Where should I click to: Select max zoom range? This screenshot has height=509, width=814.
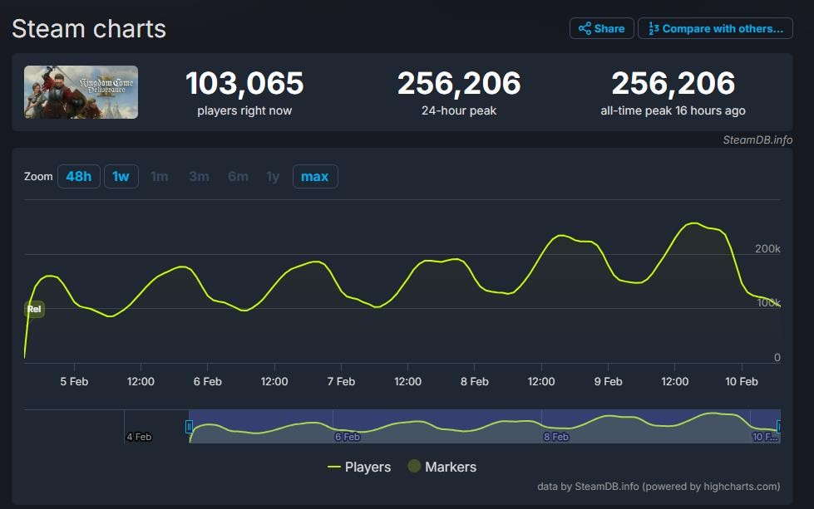click(315, 177)
